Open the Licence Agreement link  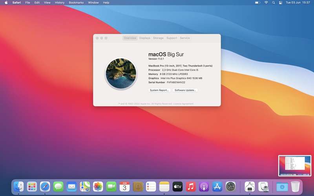[x=183, y=104]
